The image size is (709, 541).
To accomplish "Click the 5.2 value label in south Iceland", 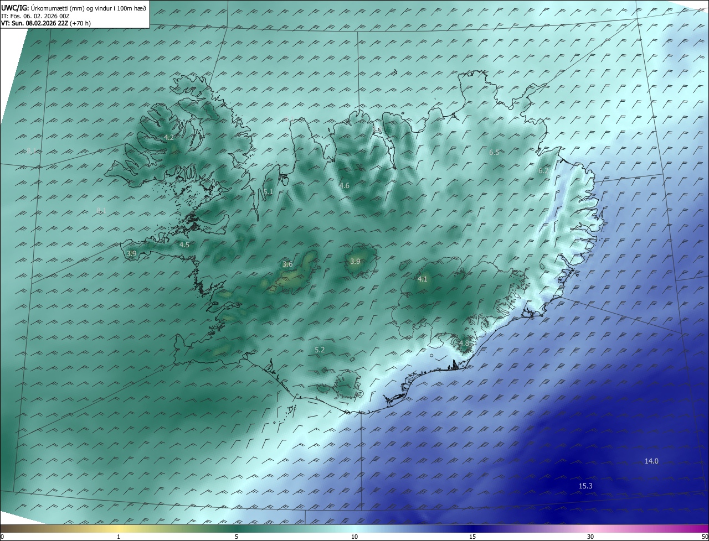I will pos(320,350).
